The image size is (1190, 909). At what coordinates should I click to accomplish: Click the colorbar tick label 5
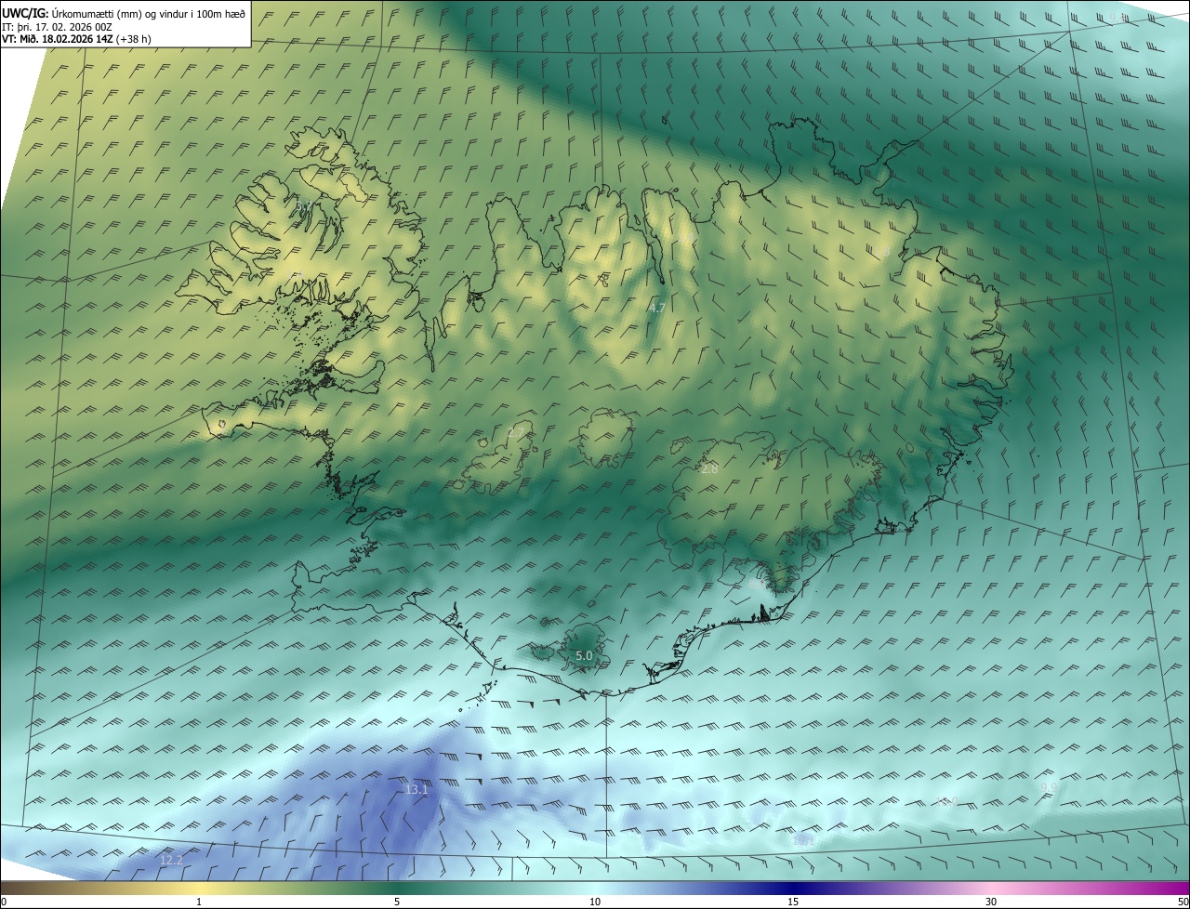(397, 902)
